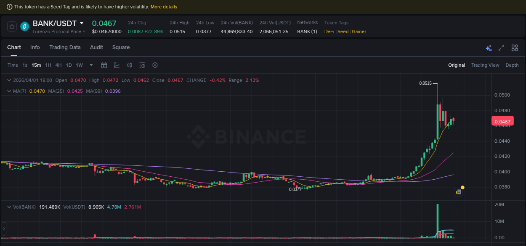Toggle the favorite star for BANK/USDT
Screen dimensions: 526x246
click(11, 26)
